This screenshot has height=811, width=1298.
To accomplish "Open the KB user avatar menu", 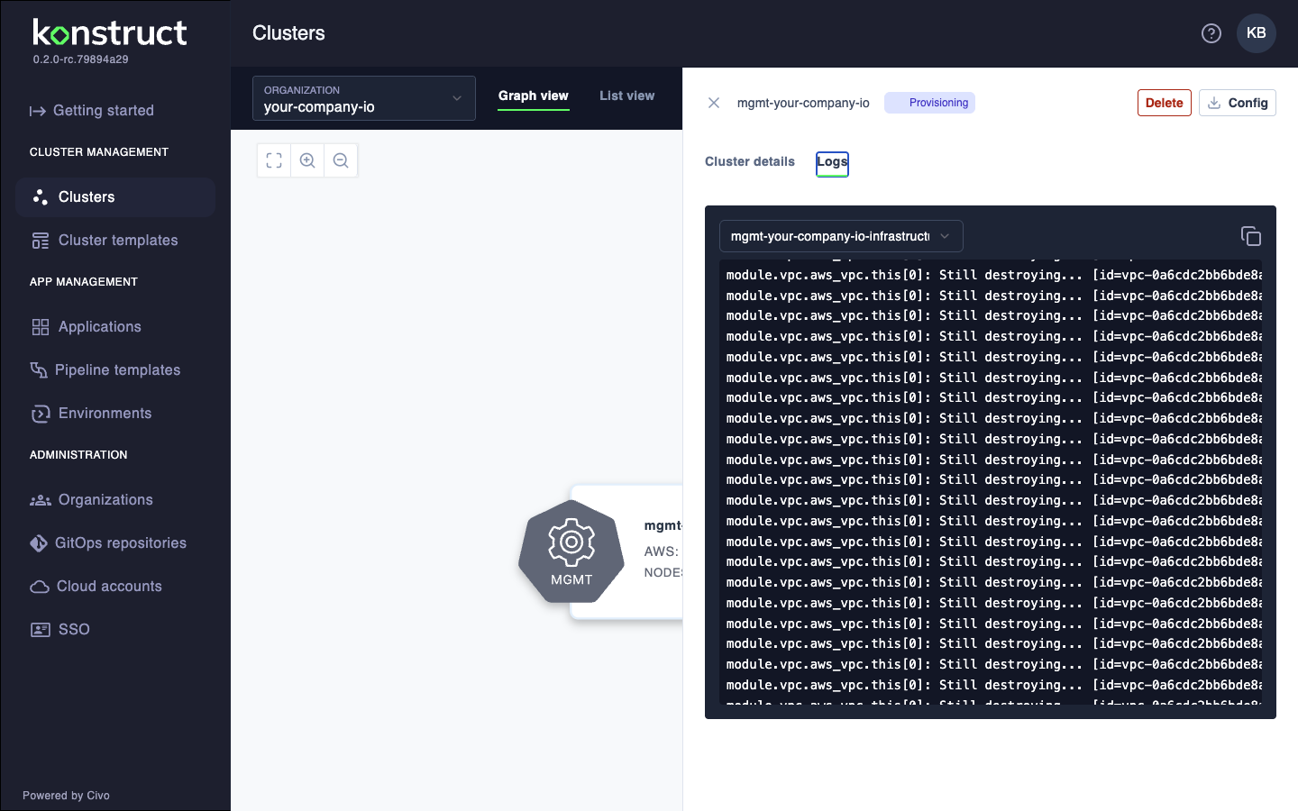I will tap(1257, 33).
